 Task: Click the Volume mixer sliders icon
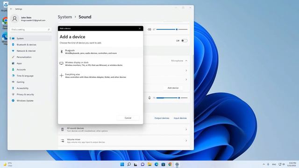click(62, 141)
